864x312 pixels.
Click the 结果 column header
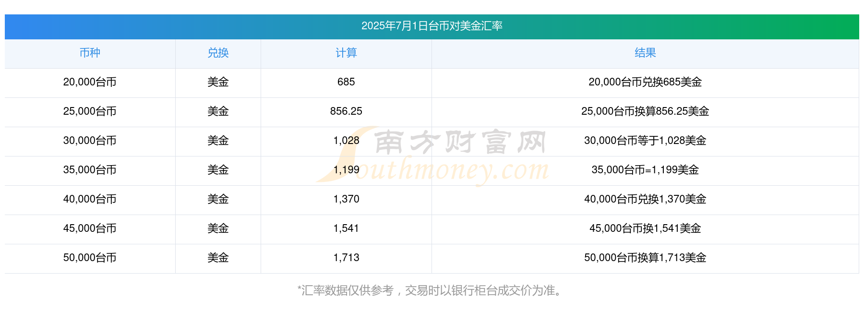[x=645, y=53]
